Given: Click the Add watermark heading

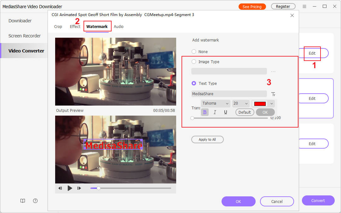Looking at the screenshot, I should coord(205,40).
